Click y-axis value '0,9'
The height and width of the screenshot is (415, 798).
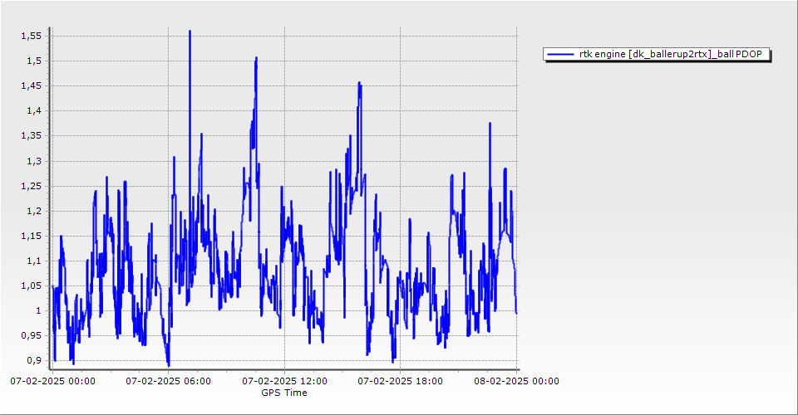(x=33, y=361)
